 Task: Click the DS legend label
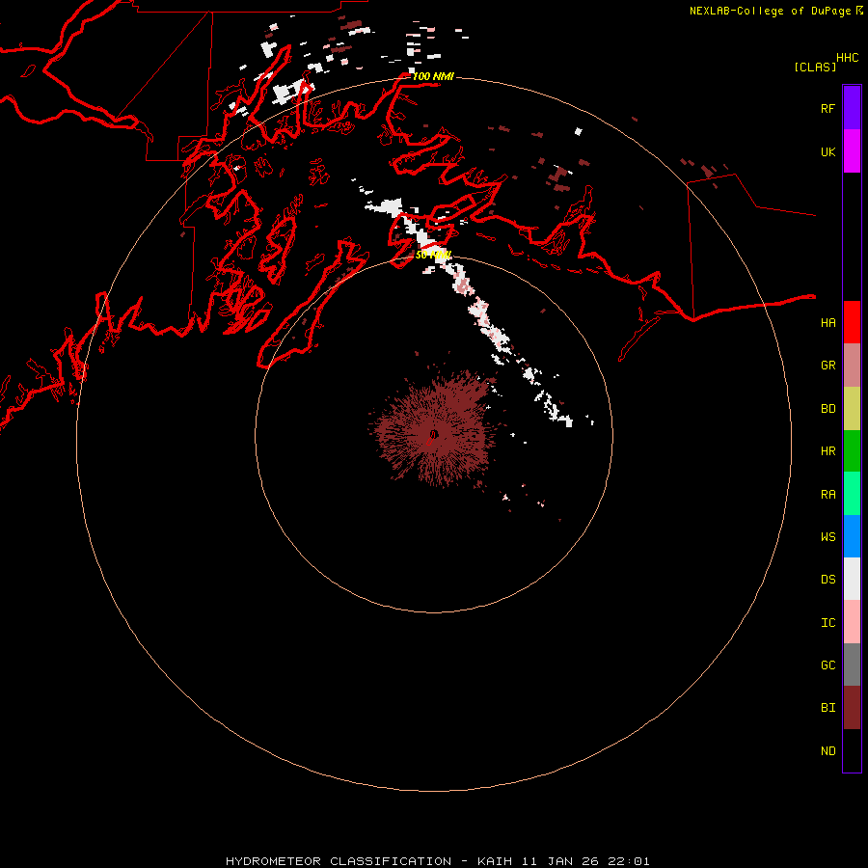coord(827,580)
